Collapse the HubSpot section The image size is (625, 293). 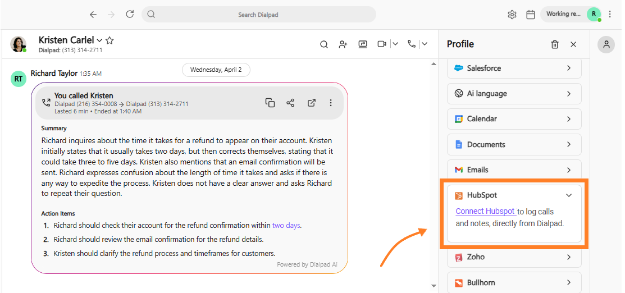(569, 195)
